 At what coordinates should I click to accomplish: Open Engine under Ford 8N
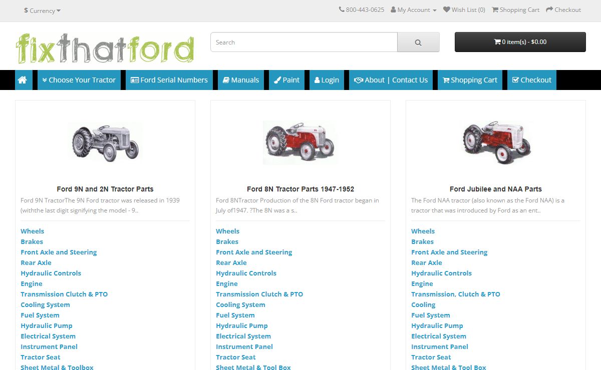point(227,283)
